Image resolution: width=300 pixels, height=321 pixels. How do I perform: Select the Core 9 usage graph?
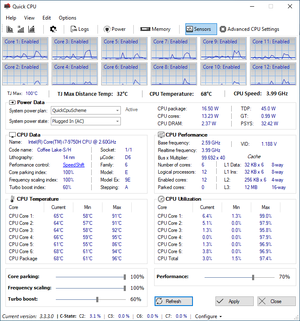point(224,49)
